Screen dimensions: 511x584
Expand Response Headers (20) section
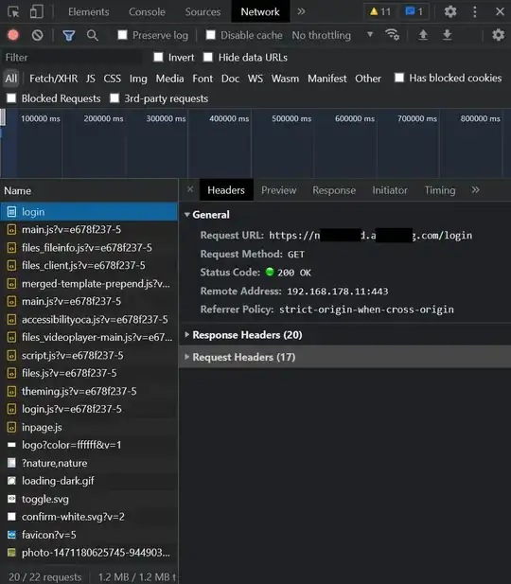tap(247, 335)
